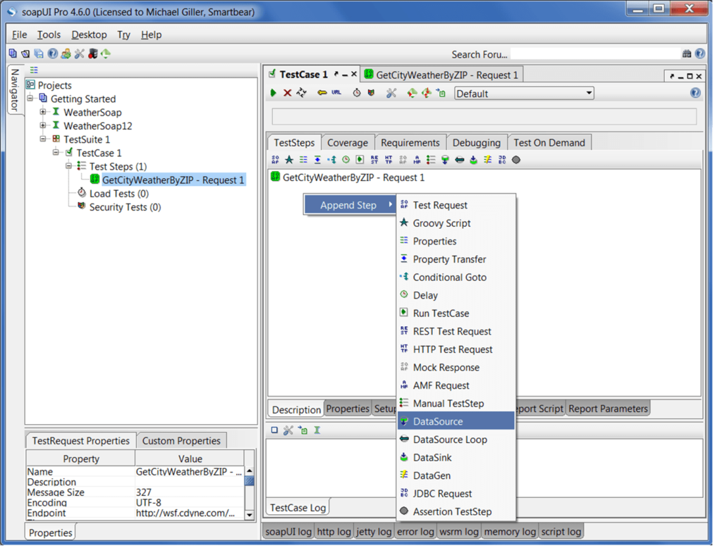Click the Search Forum input field
The image size is (722, 555).
(594, 54)
